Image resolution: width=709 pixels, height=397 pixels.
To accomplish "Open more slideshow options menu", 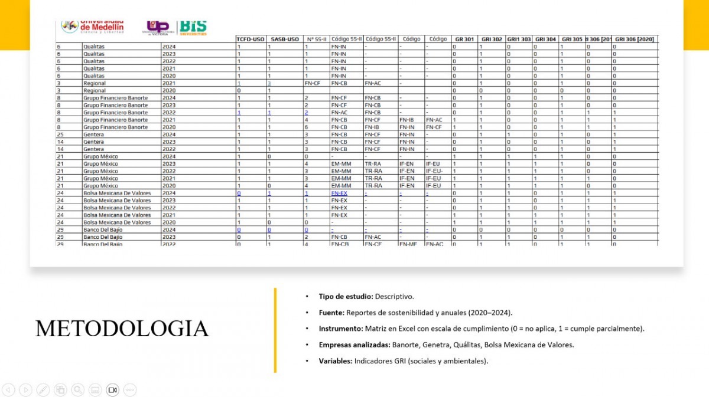I will pos(130,389).
